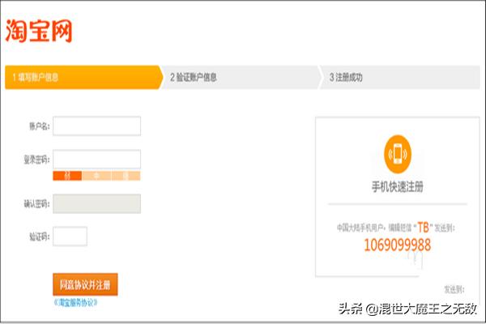Click the 登录密码 label
This screenshot has width=486, height=324.
[x=37, y=160]
